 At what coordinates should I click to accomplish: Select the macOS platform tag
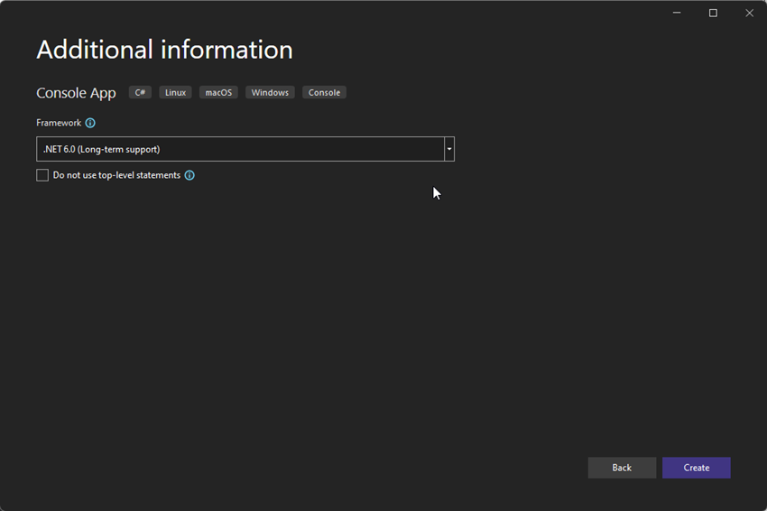(218, 93)
